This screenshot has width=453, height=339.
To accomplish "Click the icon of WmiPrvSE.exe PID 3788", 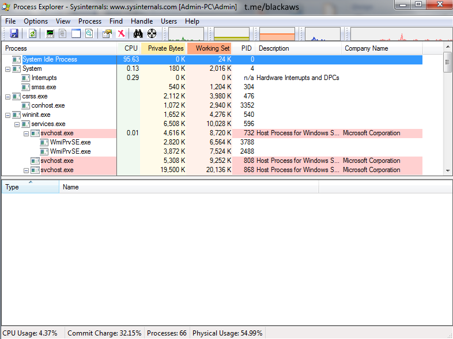I will 44,143.
